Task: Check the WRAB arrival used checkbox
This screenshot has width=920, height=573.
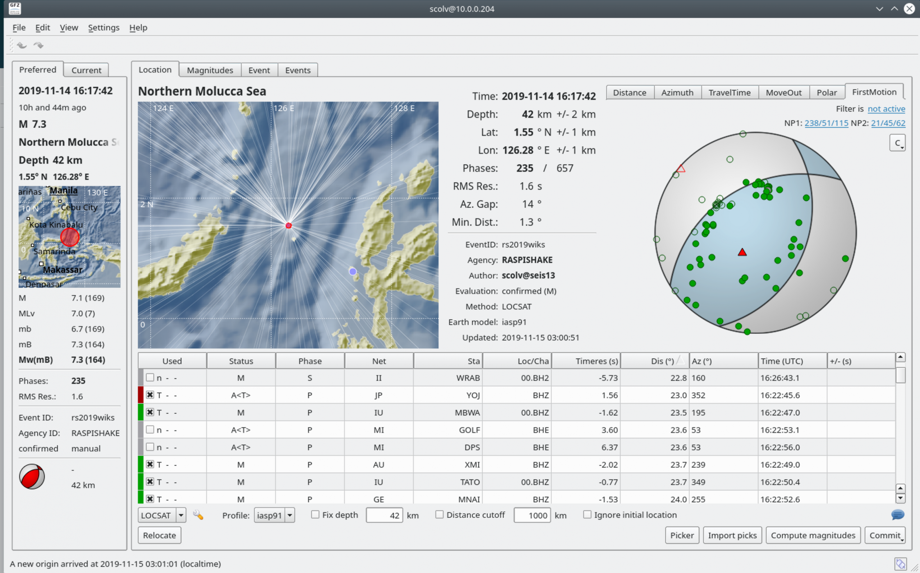Action: (150, 377)
